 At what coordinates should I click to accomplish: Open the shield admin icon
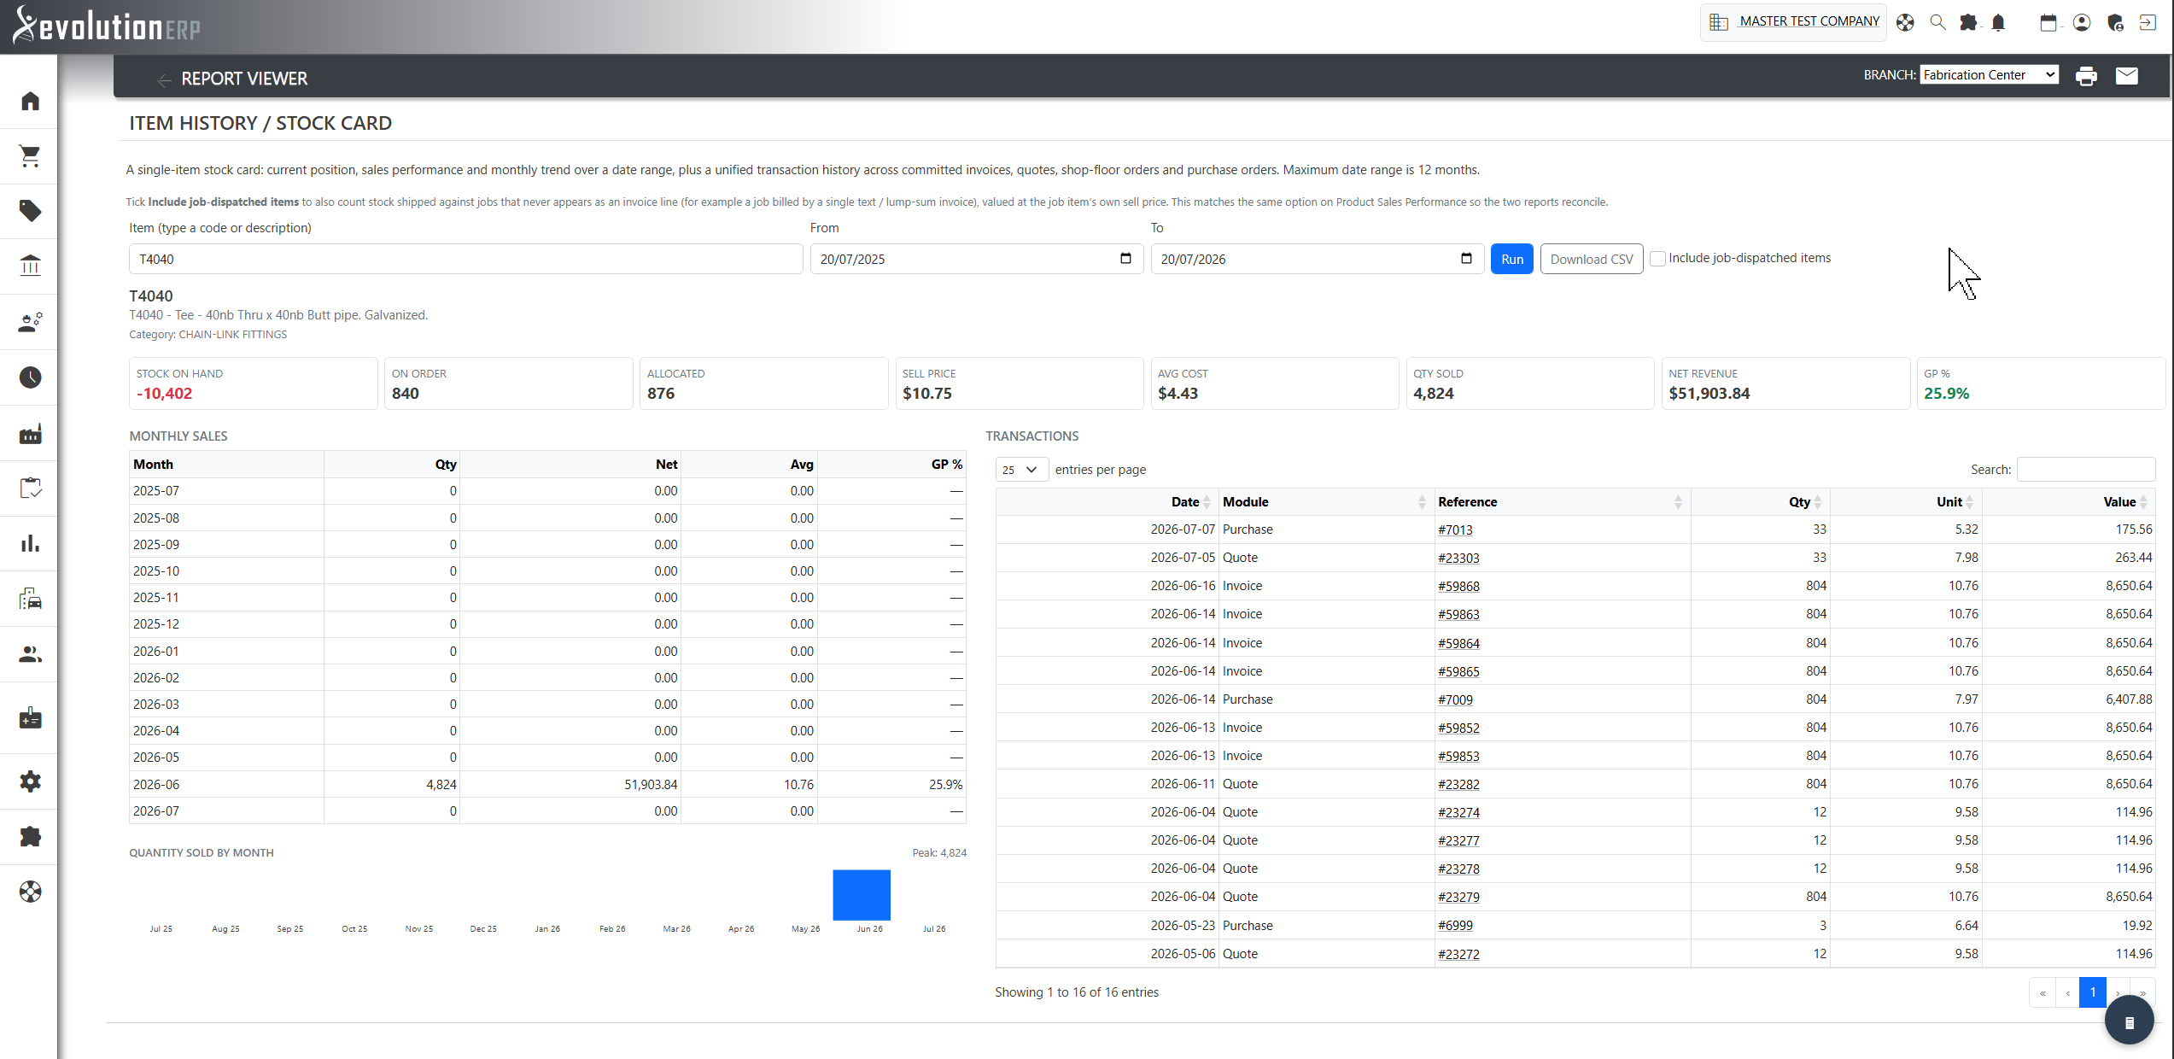click(2115, 23)
